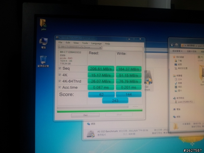Open the Tools menu
204x153 pixels.
click(x=85, y=43)
